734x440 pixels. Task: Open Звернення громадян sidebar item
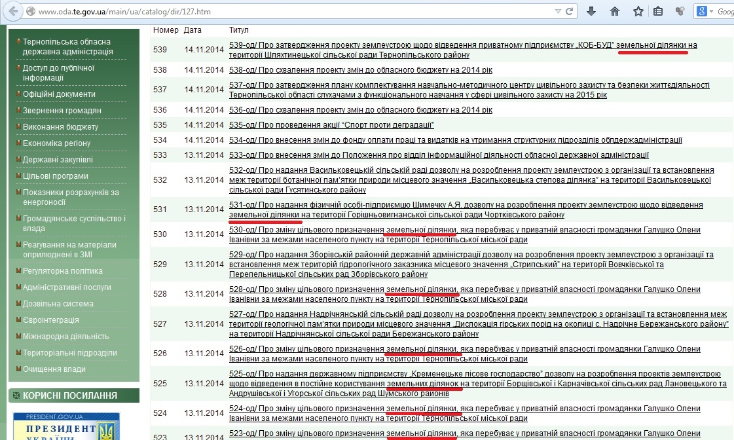pyautogui.click(x=62, y=111)
